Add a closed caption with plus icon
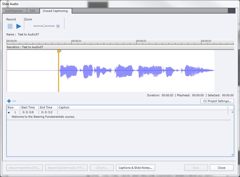 point(9,101)
